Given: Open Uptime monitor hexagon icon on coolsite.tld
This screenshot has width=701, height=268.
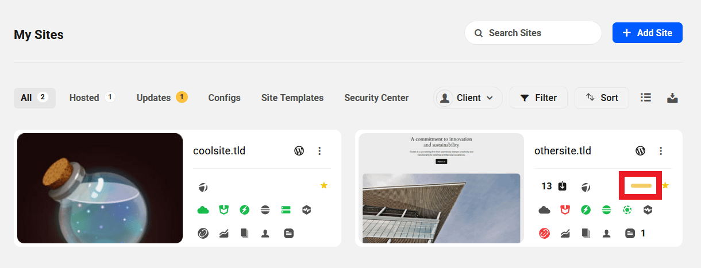Looking at the screenshot, I should [306, 210].
